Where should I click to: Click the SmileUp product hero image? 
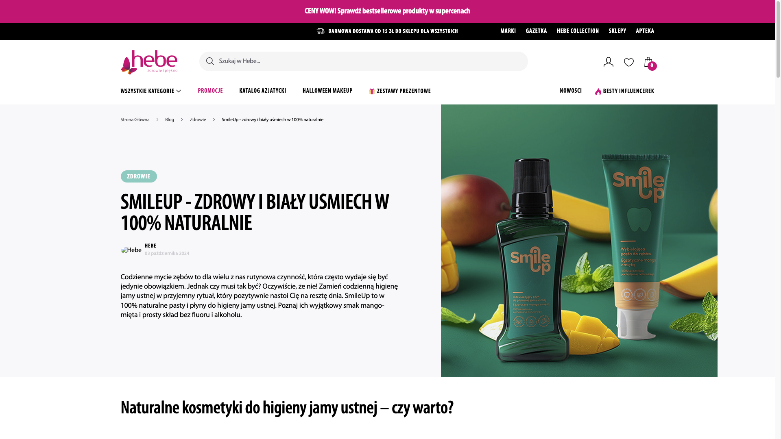(579, 241)
